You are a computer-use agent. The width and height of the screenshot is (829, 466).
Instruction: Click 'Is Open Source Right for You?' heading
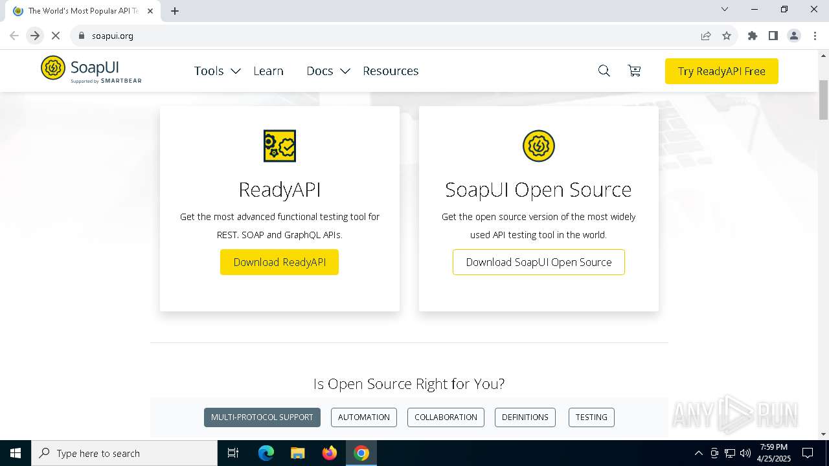coord(409,384)
